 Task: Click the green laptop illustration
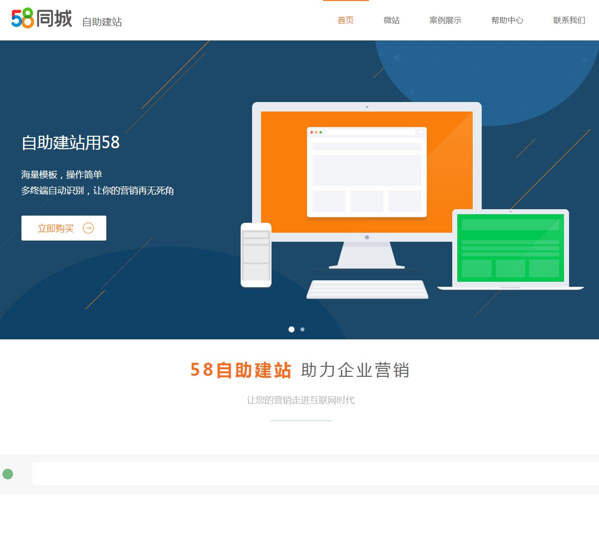(x=511, y=249)
